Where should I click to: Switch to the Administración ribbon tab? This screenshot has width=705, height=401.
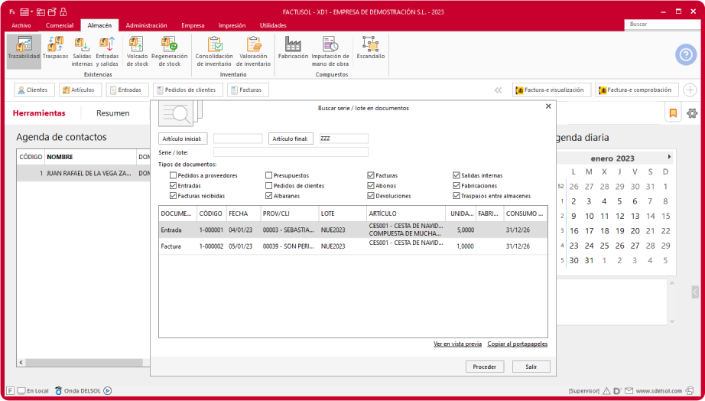(146, 26)
